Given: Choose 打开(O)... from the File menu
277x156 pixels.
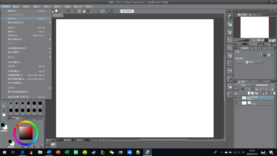Looking at the screenshot, I should [27, 19].
